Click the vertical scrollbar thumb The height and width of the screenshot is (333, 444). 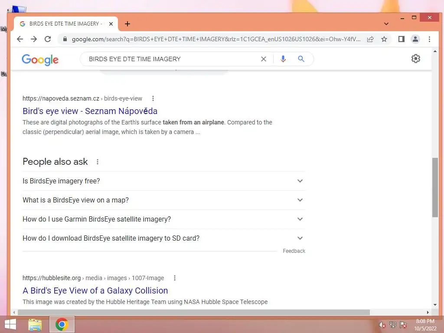tap(435, 187)
